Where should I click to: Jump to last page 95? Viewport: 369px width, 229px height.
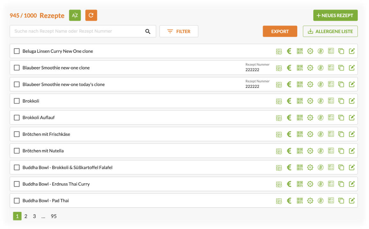[54, 216]
